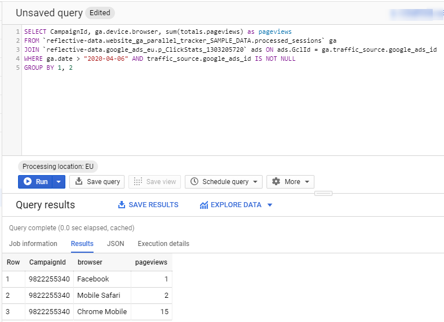Screen dimensions: 444x322
Task: Click the pane resize handle above results
Action: tap(323, 193)
